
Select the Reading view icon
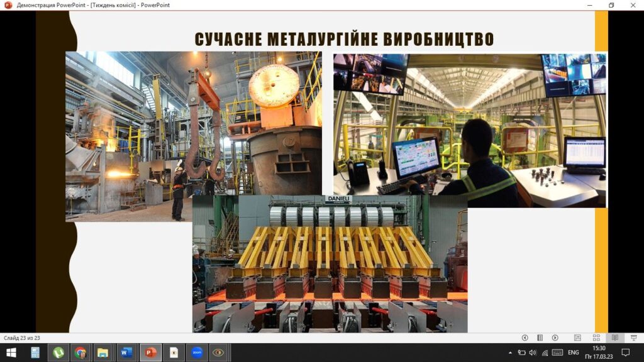[615, 337]
